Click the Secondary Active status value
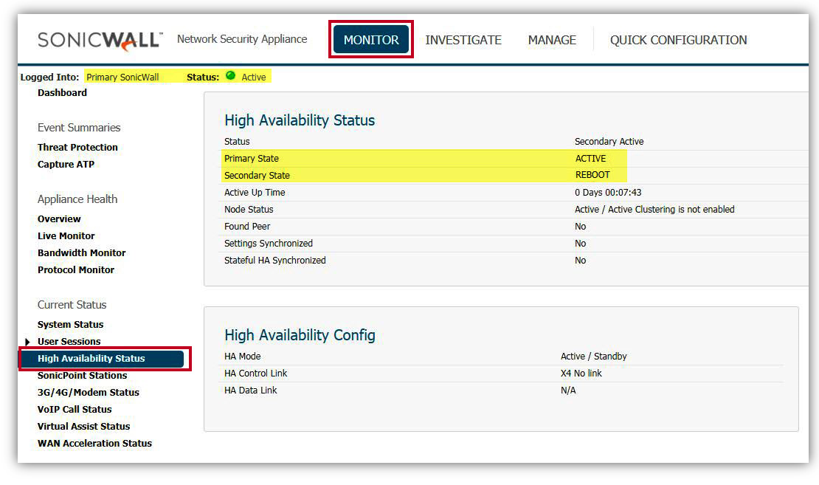This screenshot has height=485, width=819. click(609, 142)
